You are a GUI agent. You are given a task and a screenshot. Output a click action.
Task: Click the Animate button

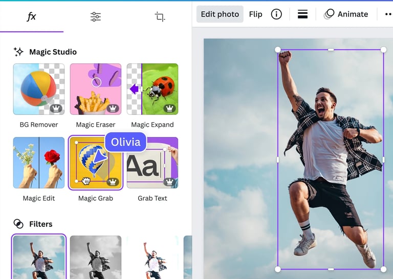pos(346,14)
